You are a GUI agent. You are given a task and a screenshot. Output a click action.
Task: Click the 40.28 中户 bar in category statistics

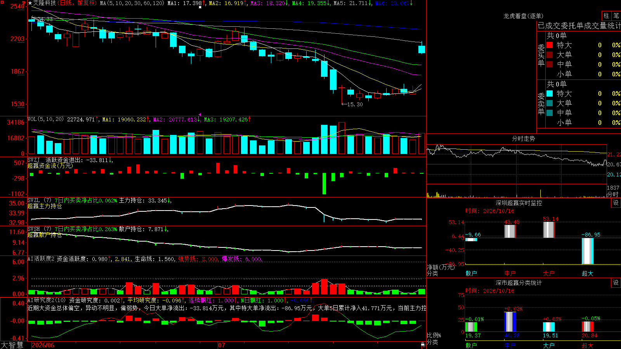click(x=510, y=321)
